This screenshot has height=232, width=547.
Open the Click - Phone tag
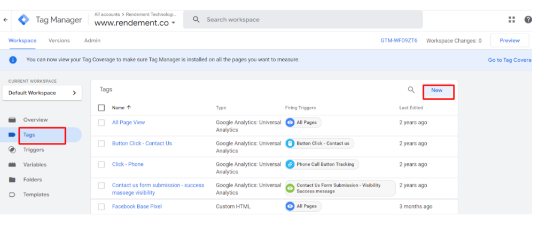(x=128, y=164)
